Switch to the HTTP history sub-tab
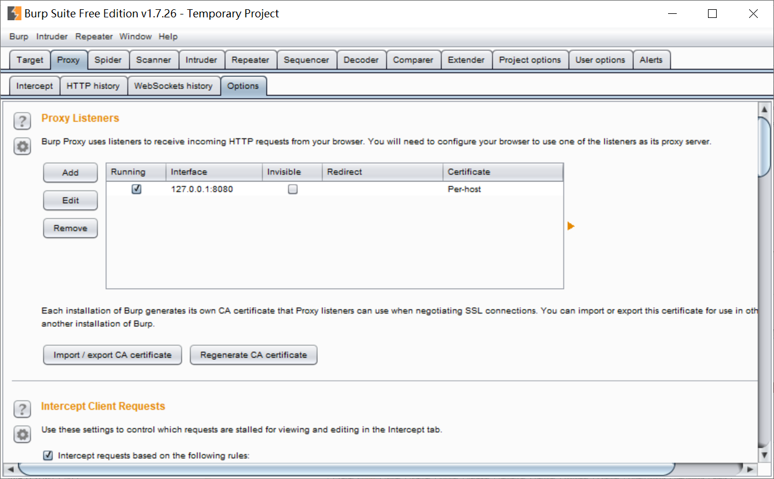 point(93,86)
